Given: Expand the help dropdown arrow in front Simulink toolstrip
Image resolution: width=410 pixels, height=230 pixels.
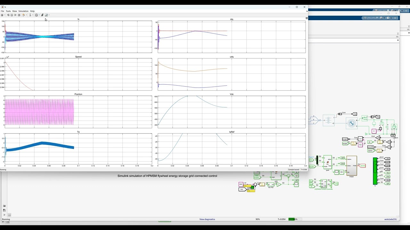Looking at the screenshot, I should point(391,18).
